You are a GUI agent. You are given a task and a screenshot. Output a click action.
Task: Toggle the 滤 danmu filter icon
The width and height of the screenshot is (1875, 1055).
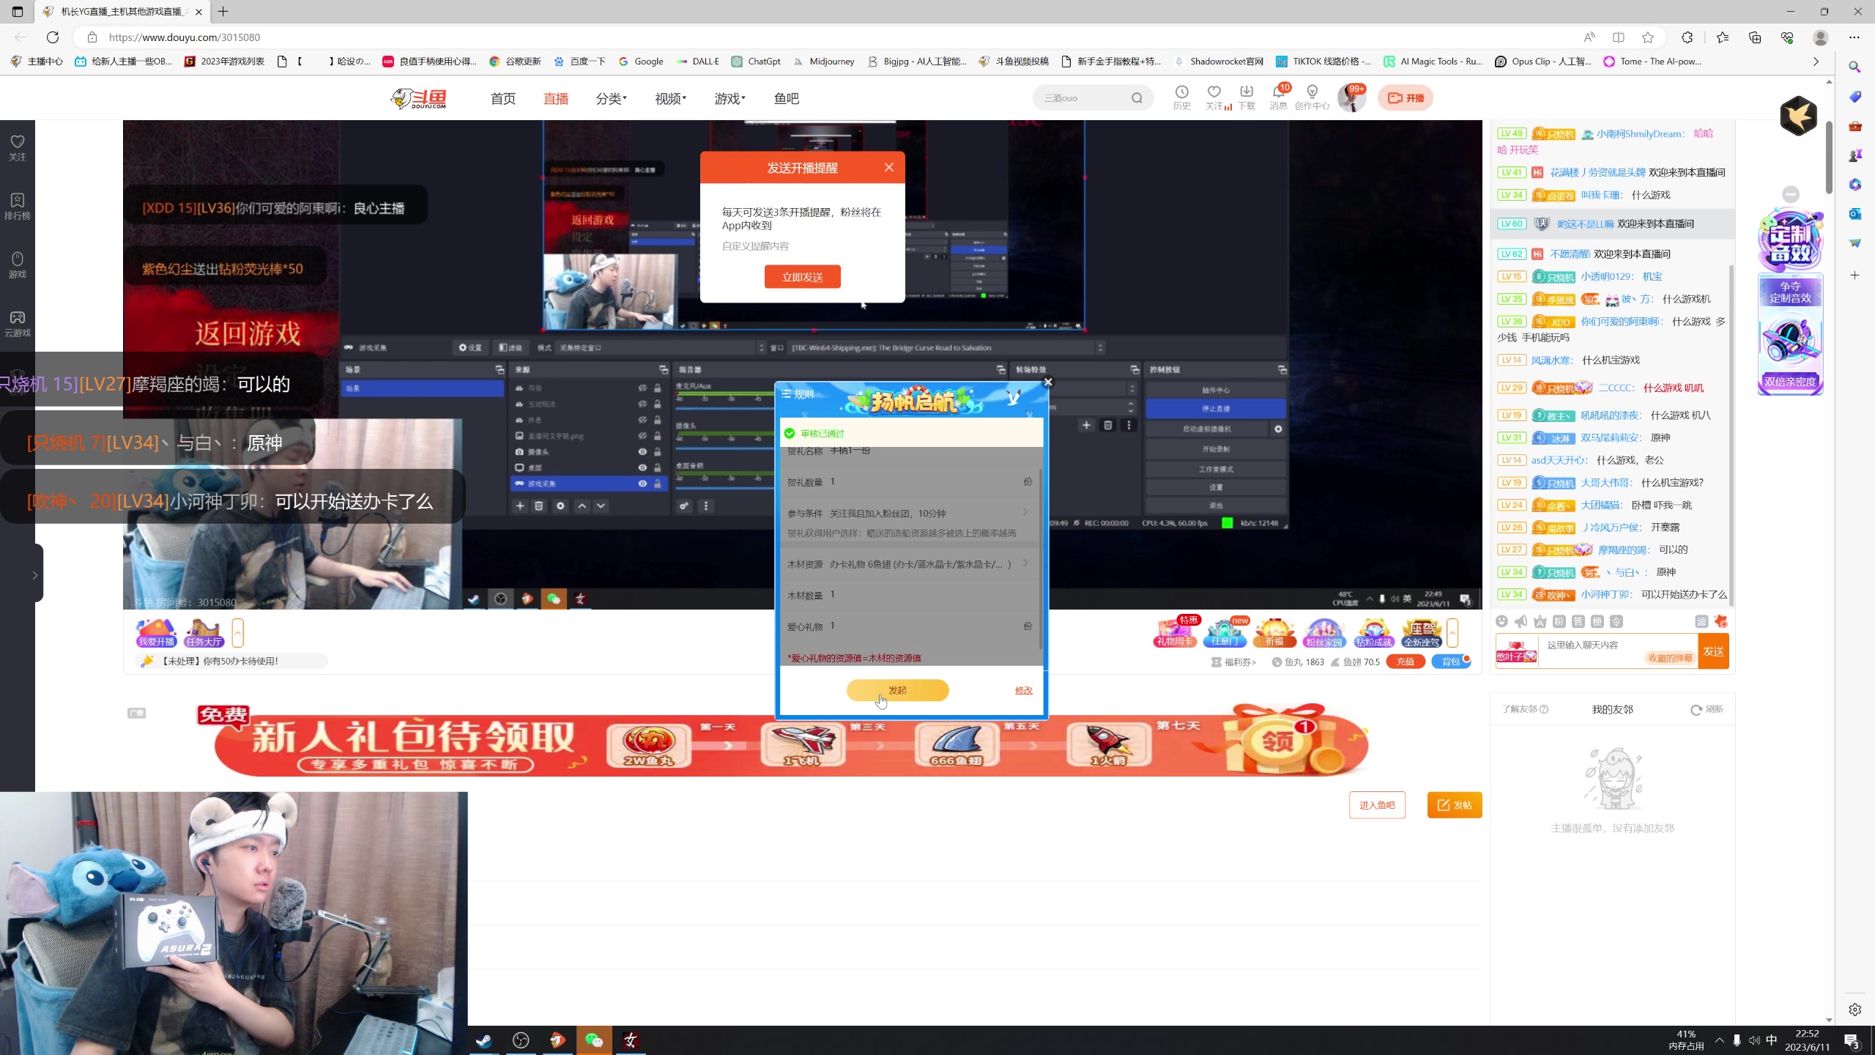1702,621
